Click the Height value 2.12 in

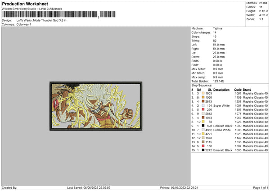(263, 11)
